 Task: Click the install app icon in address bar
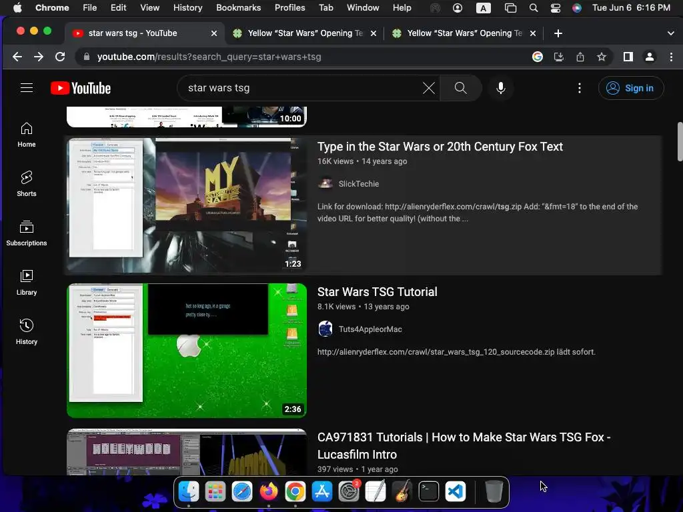coord(559,57)
